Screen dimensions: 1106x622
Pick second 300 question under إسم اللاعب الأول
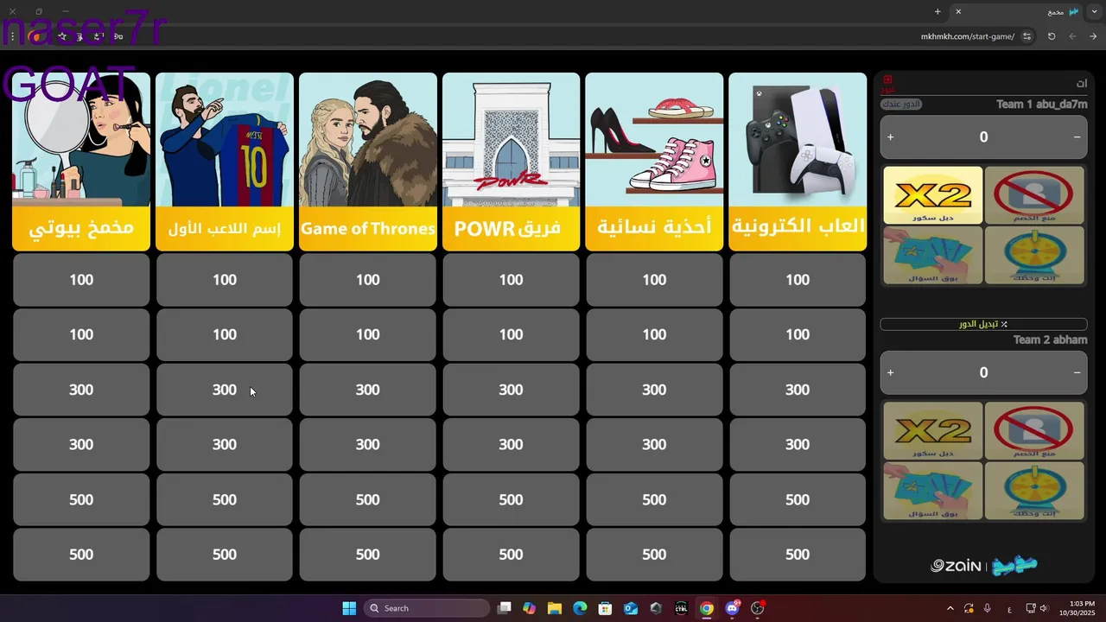(225, 444)
